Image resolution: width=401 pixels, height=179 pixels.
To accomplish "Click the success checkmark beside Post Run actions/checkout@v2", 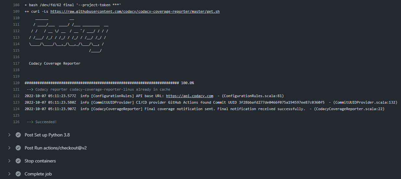I will point(18,148).
